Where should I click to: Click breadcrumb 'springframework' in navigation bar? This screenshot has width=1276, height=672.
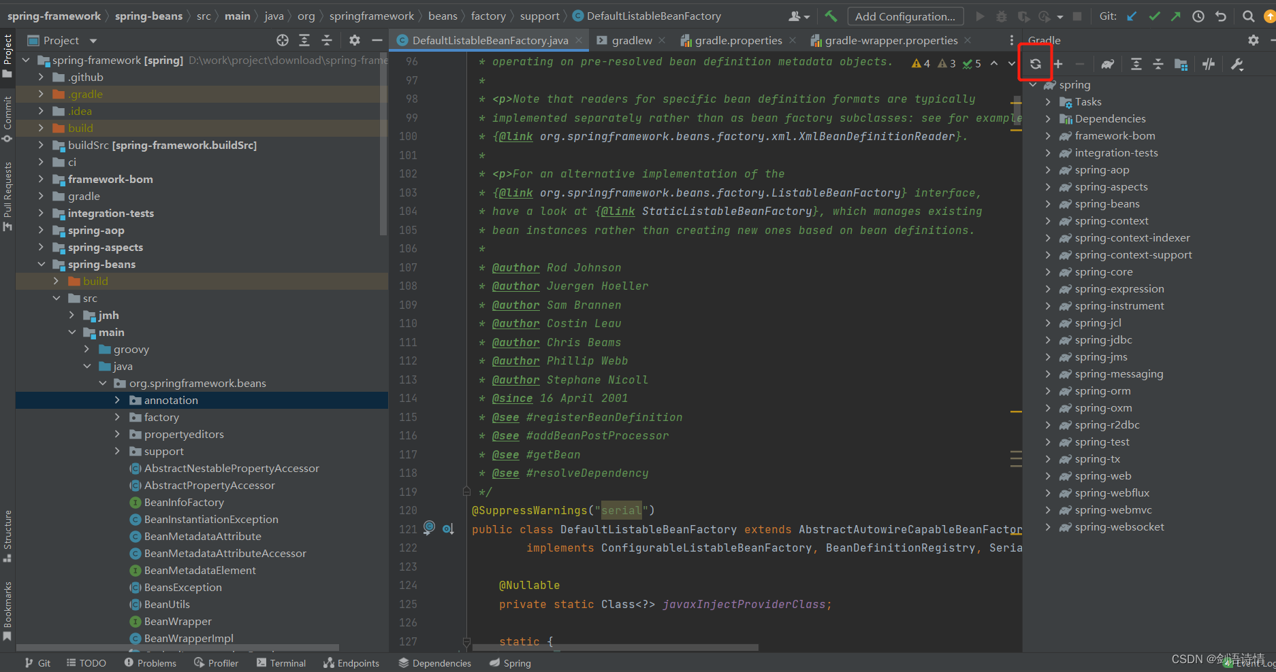pos(372,16)
